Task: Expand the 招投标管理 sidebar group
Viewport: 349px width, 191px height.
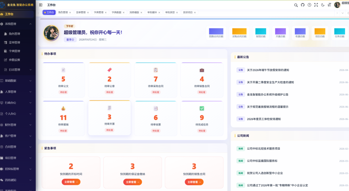Action: pyautogui.click(x=30, y=169)
